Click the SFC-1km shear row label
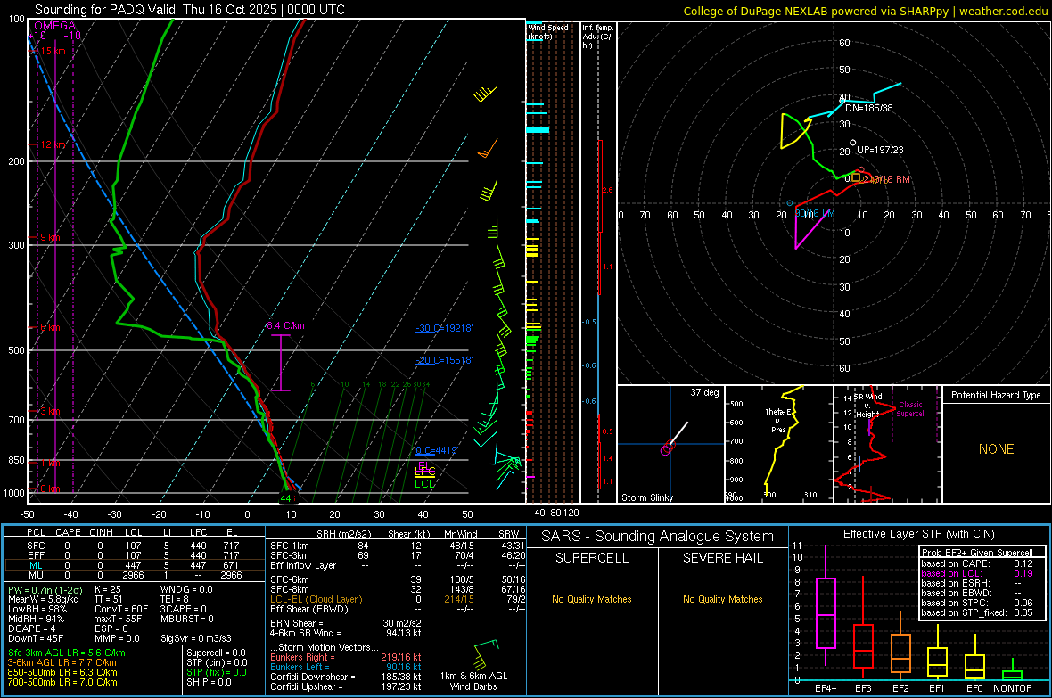The height and width of the screenshot is (698, 1052). [x=290, y=546]
